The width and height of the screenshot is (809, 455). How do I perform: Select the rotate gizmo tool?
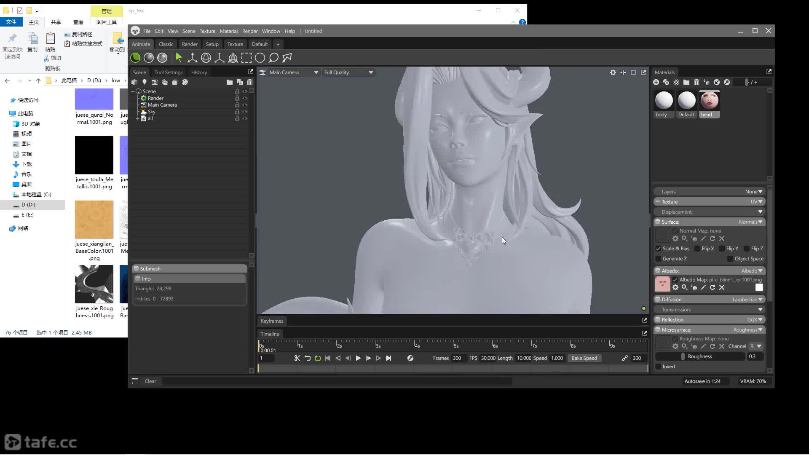(x=206, y=58)
